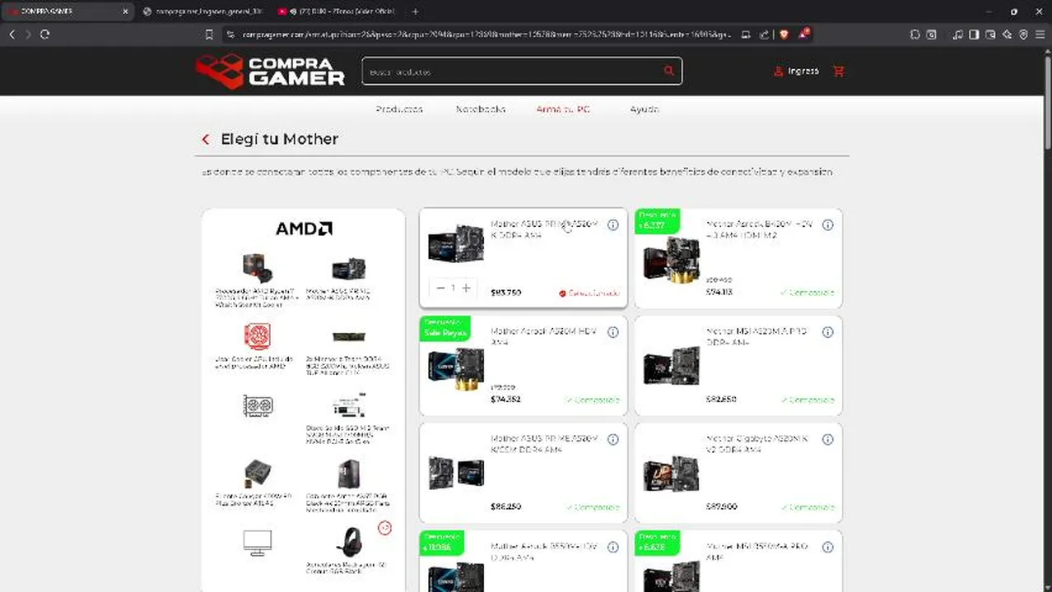Viewport: 1052px width, 592px height.
Task: Click the browser bookmark icon
Action: pyautogui.click(x=209, y=35)
